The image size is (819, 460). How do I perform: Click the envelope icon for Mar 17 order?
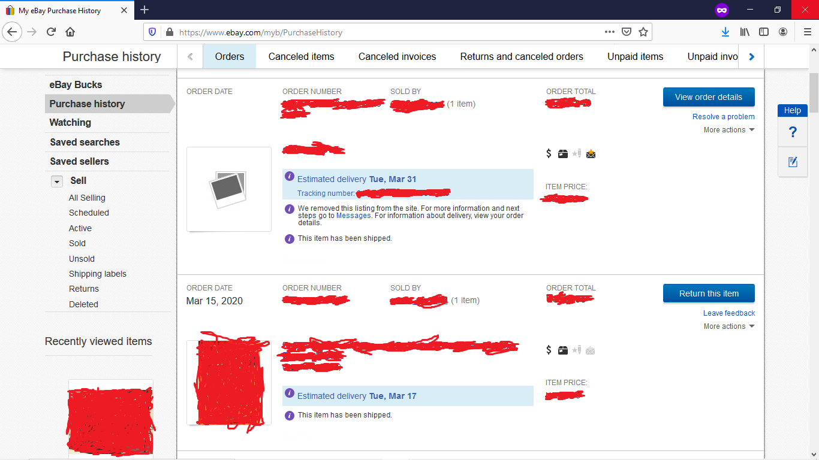(591, 350)
